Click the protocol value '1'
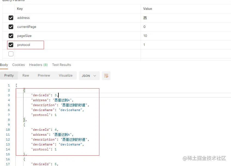This screenshot has height=166, width=231. pos(186,45)
